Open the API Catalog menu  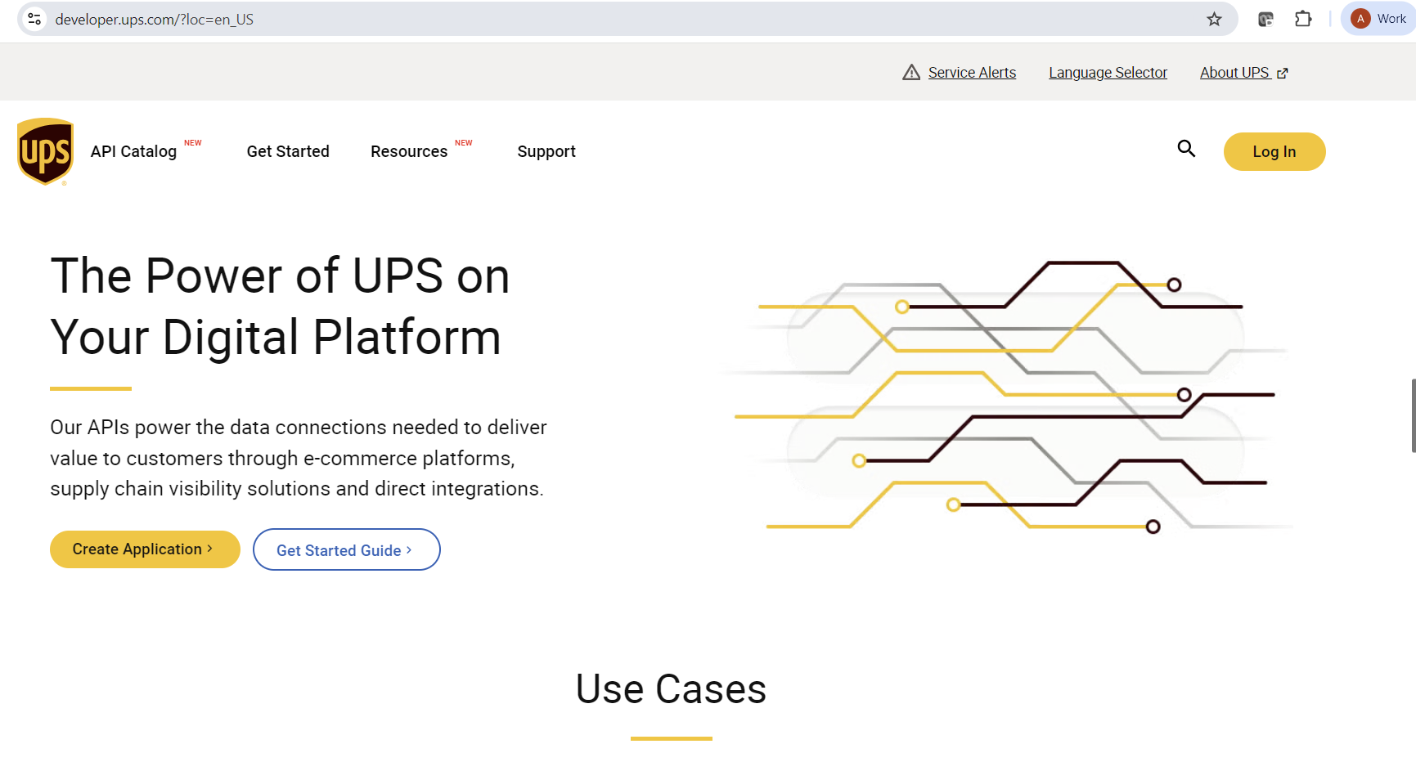tap(134, 151)
